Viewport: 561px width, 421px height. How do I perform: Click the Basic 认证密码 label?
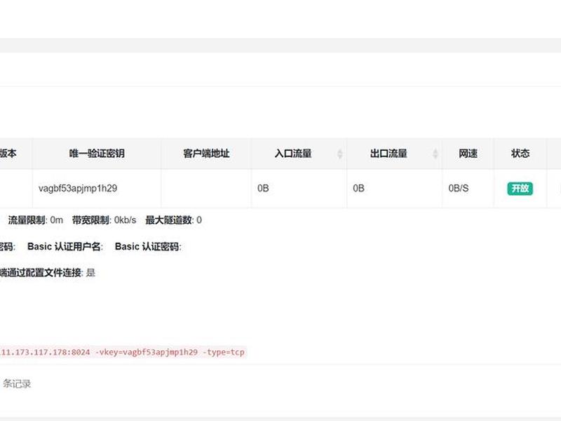point(148,247)
